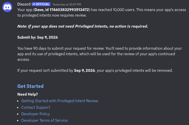Image resolution: width=189 pixels, height=125 pixels.
Task: Click the checkmark in the OFFICIAL badge
Action: [34, 4]
